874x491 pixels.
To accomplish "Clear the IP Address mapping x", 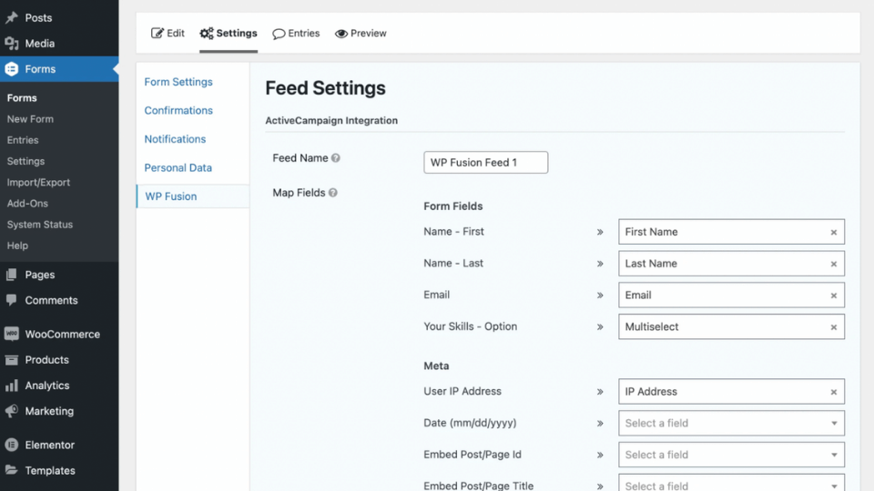I will coord(834,392).
